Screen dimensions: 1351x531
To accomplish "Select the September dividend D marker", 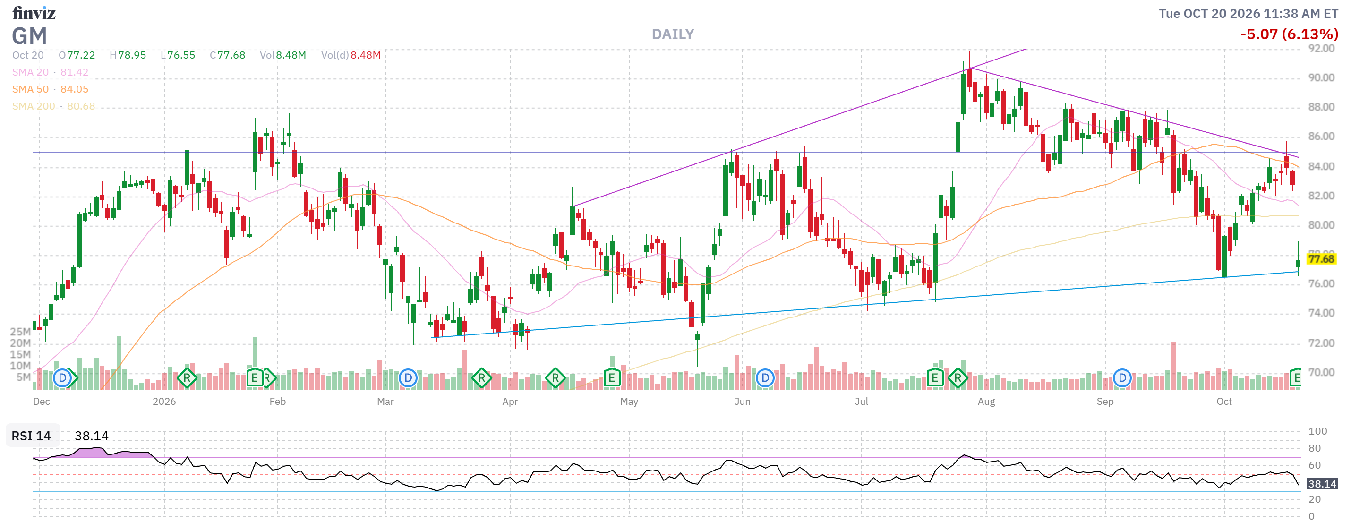I will pyautogui.click(x=1122, y=378).
